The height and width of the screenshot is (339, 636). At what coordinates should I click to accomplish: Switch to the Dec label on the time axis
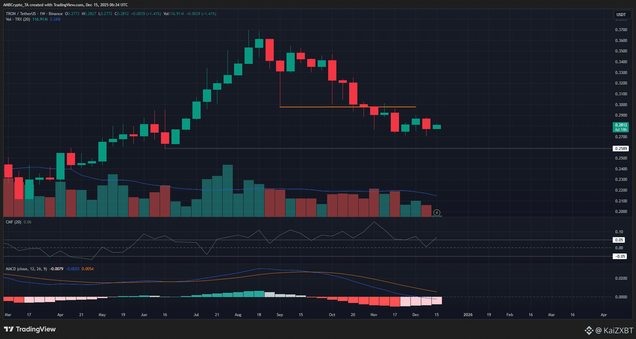415,314
